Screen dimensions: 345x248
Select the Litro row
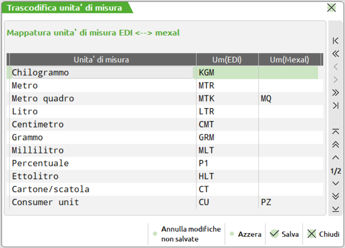click(102, 112)
